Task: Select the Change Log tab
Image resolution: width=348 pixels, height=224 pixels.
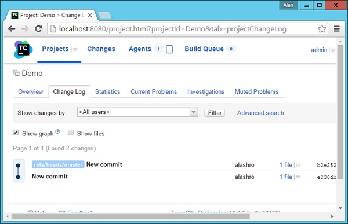Action: pos(69,91)
